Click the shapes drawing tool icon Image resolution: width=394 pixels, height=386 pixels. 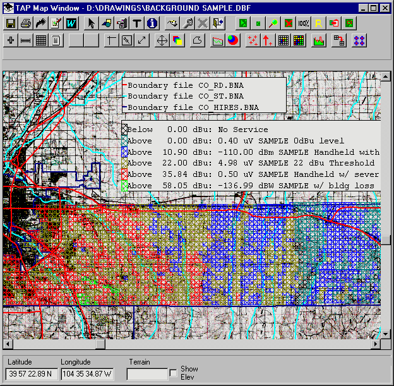tap(107, 23)
